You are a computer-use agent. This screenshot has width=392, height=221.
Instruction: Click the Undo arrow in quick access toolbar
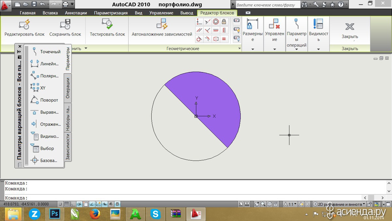pos(42,4)
